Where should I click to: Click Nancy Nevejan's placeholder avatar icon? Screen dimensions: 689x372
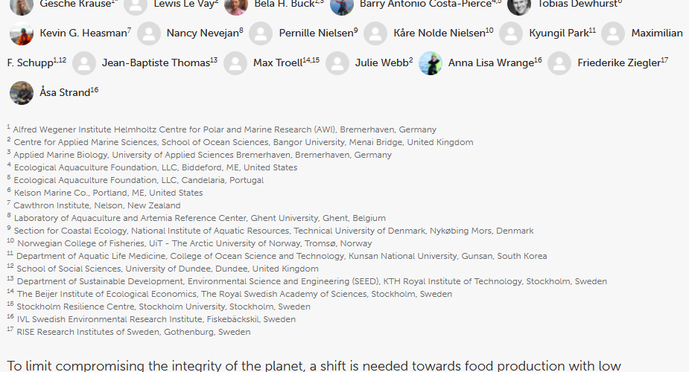149,33
